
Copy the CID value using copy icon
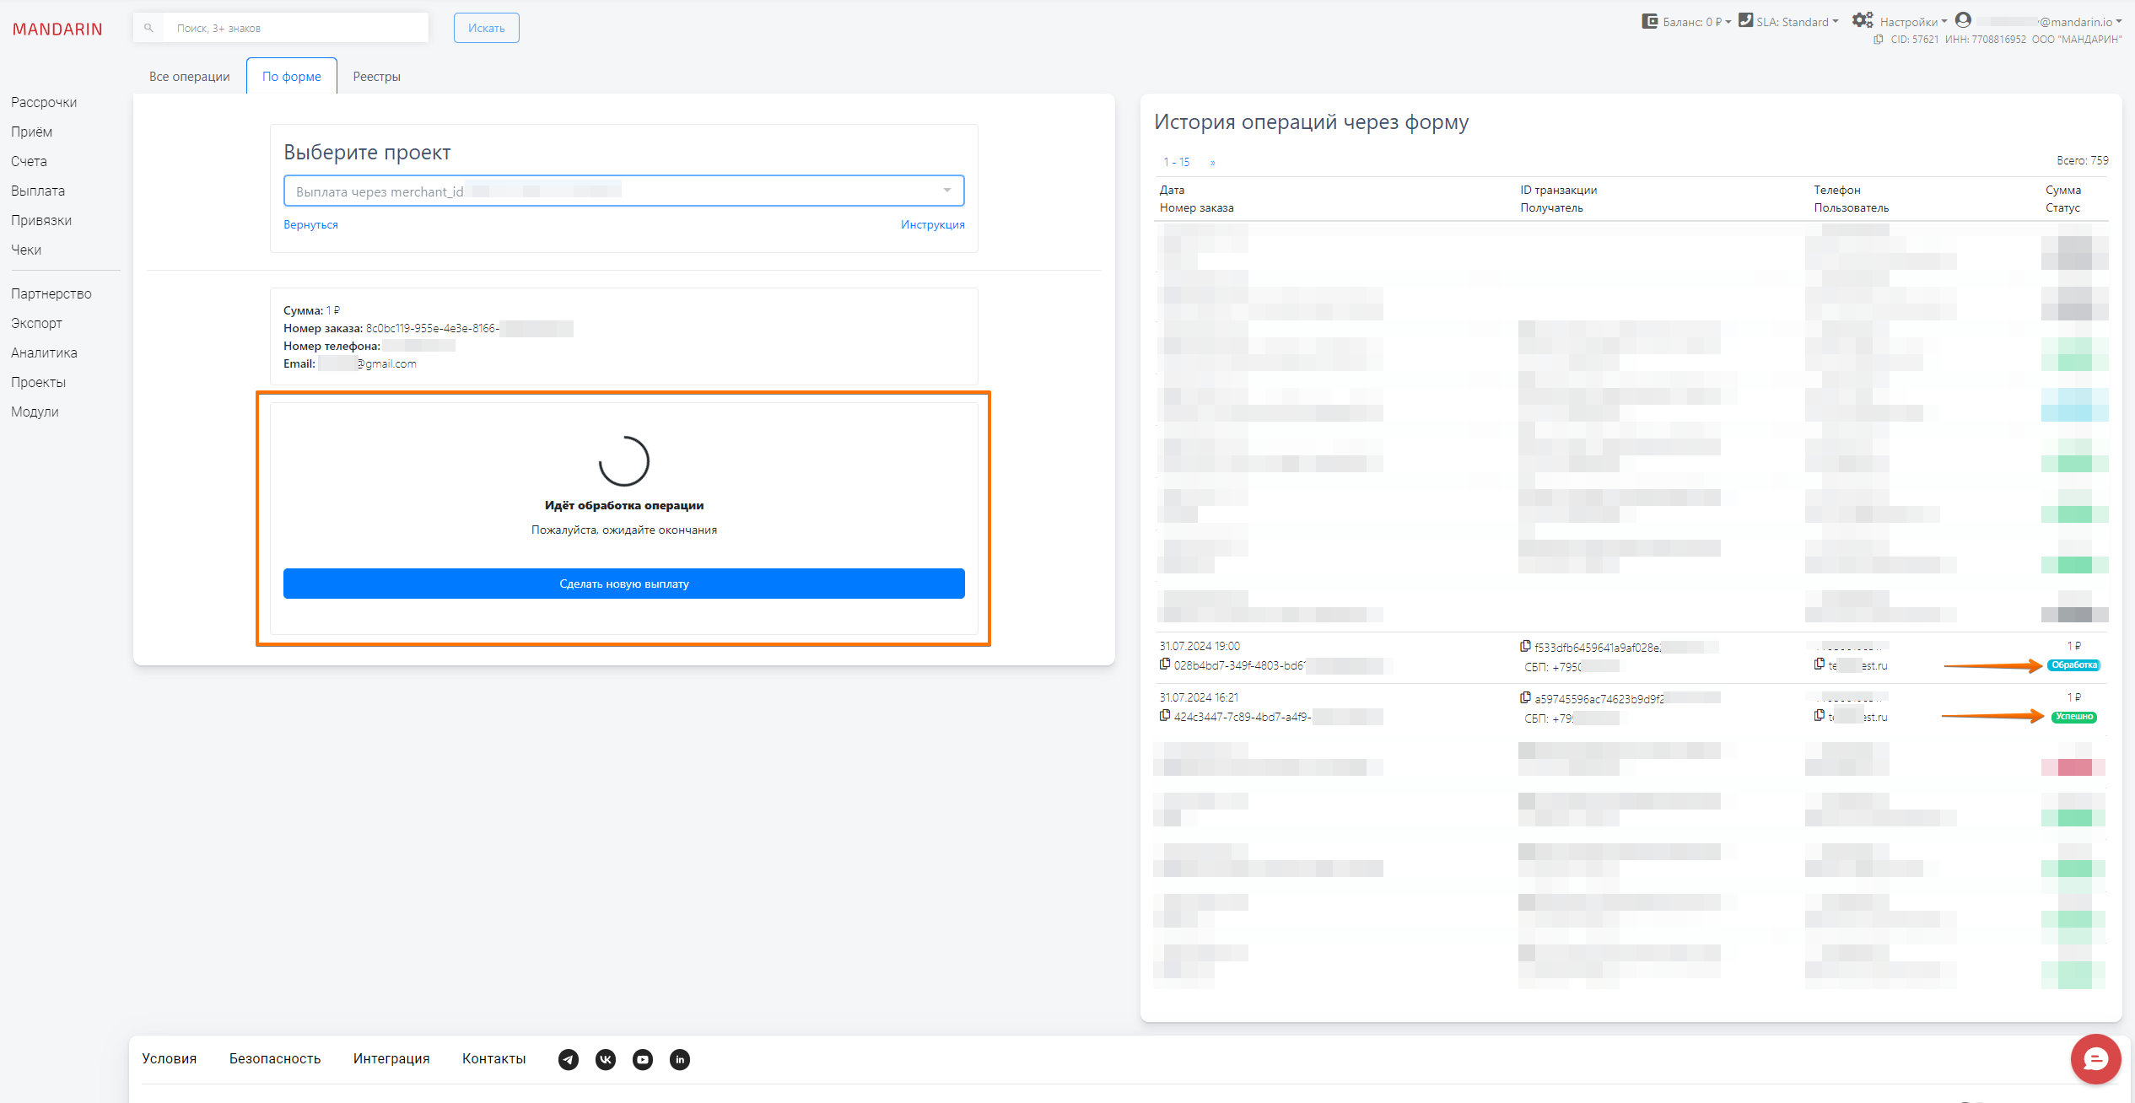coord(1878,40)
